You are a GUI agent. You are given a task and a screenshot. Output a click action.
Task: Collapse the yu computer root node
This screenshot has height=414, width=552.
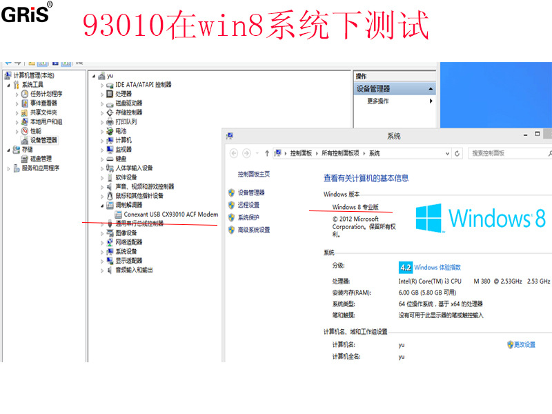pyautogui.click(x=94, y=76)
